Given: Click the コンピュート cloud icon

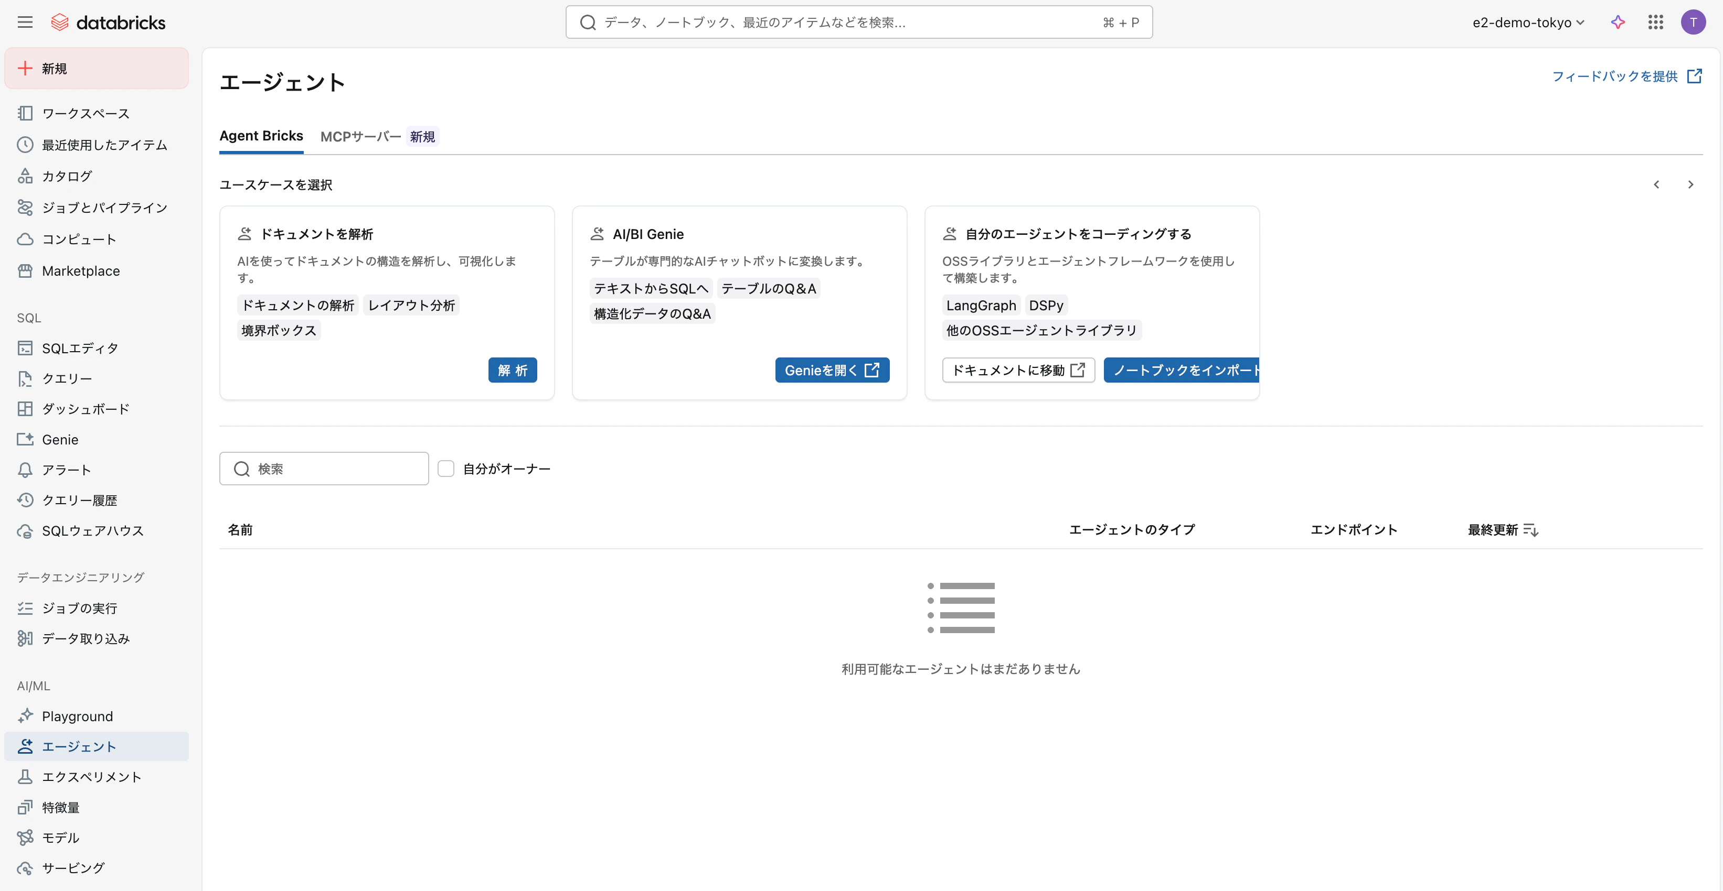Looking at the screenshot, I should point(25,238).
